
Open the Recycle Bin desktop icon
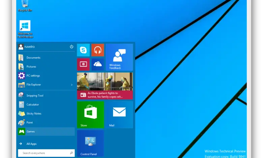click(25, 6)
